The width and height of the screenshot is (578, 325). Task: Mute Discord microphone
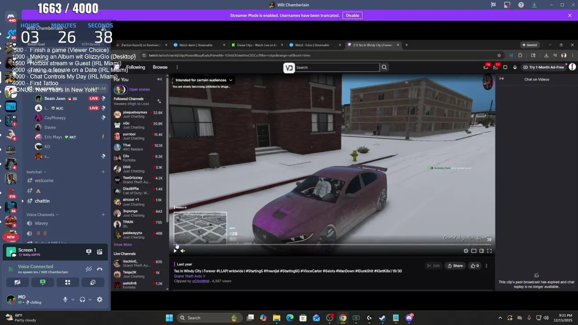(65, 299)
